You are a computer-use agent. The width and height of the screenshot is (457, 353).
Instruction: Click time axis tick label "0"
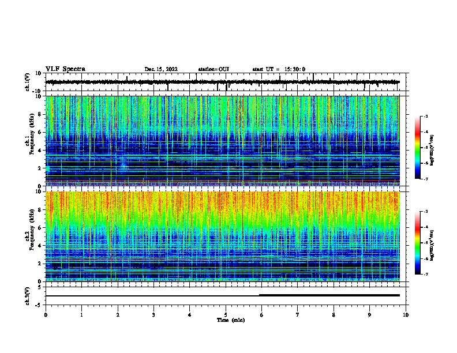coord(46,315)
